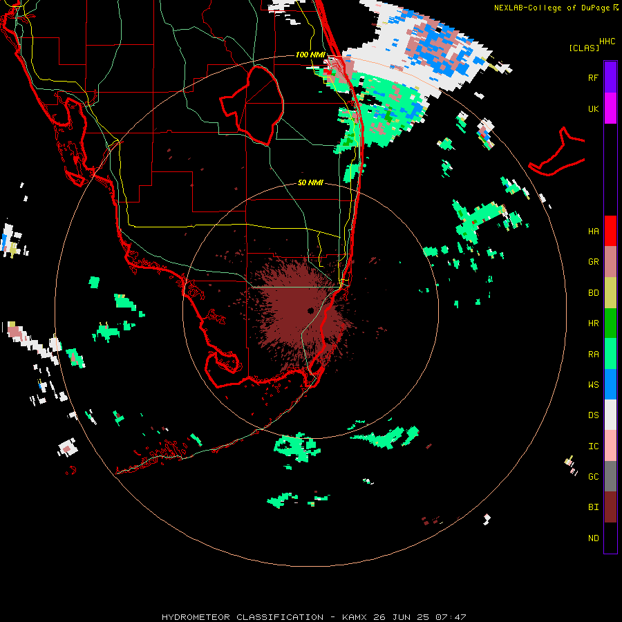
Task: Click the BI brown legend swatch
Action: (x=610, y=507)
